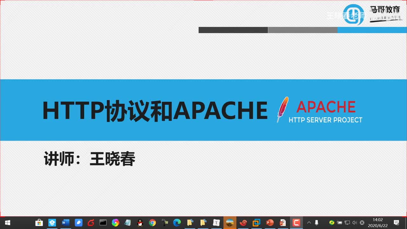This screenshot has height=229, width=407.
Task: Open the green 360 security tray icon
Action: click(332, 223)
